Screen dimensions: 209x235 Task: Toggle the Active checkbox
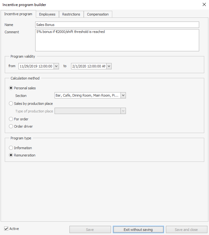click(6, 229)
